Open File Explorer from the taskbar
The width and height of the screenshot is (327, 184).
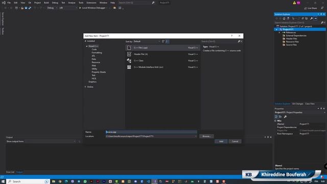click(x=54, y=181)
